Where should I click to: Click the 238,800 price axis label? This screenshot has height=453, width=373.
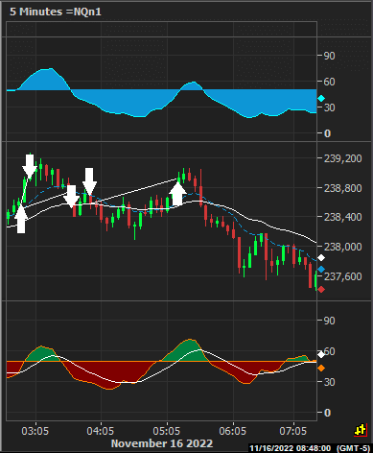(x=343, y=188)
